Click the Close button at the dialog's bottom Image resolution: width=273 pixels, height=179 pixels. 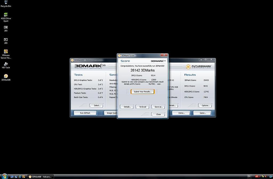(x=158, y=114)
